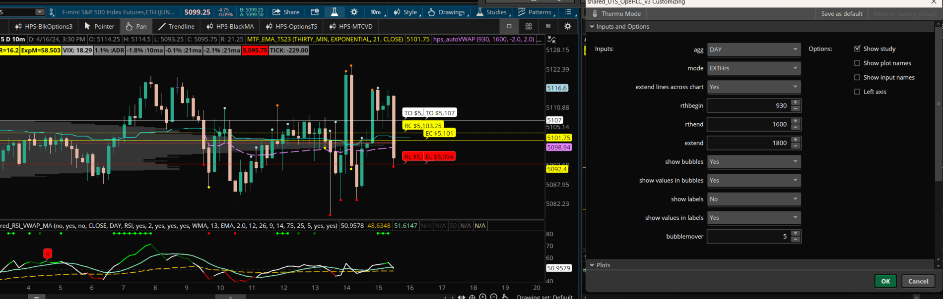Activate the Pan tool

click(x=136, y=26)
